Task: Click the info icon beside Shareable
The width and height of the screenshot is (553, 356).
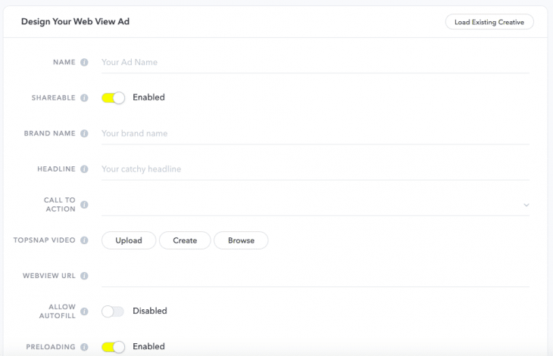Action: [84, 98]
